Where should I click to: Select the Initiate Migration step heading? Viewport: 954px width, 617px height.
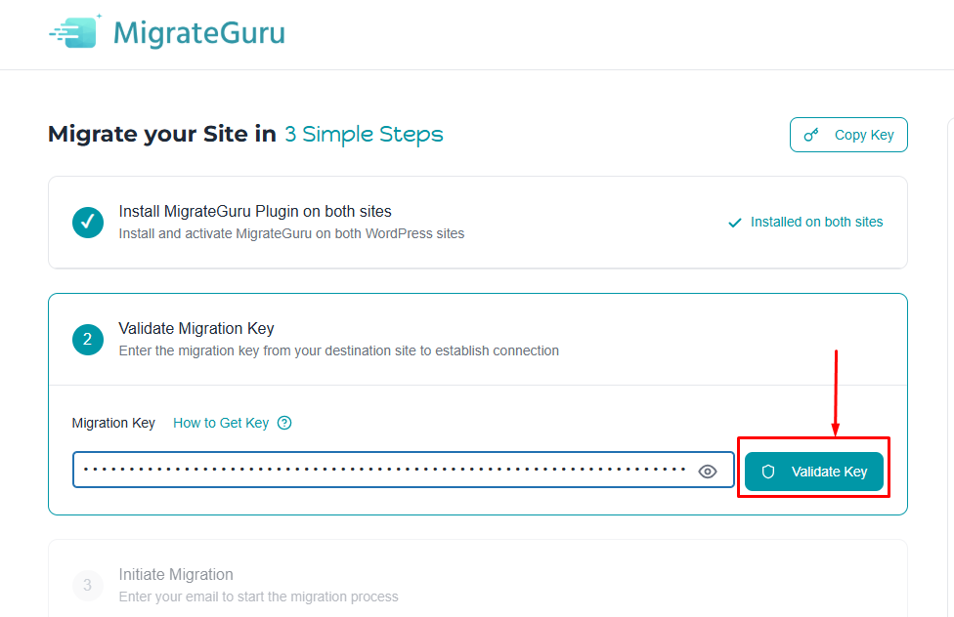tap(176, 574)
